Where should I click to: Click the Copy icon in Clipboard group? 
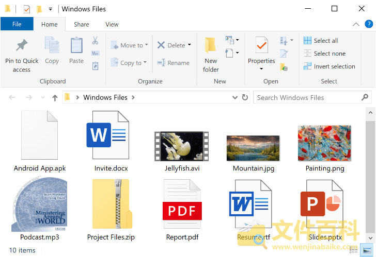click(x=52, y=45)
